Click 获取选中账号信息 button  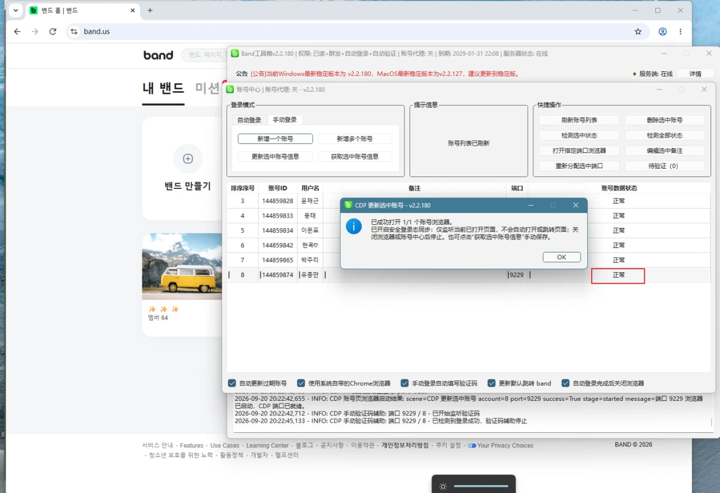click(354, 157)
